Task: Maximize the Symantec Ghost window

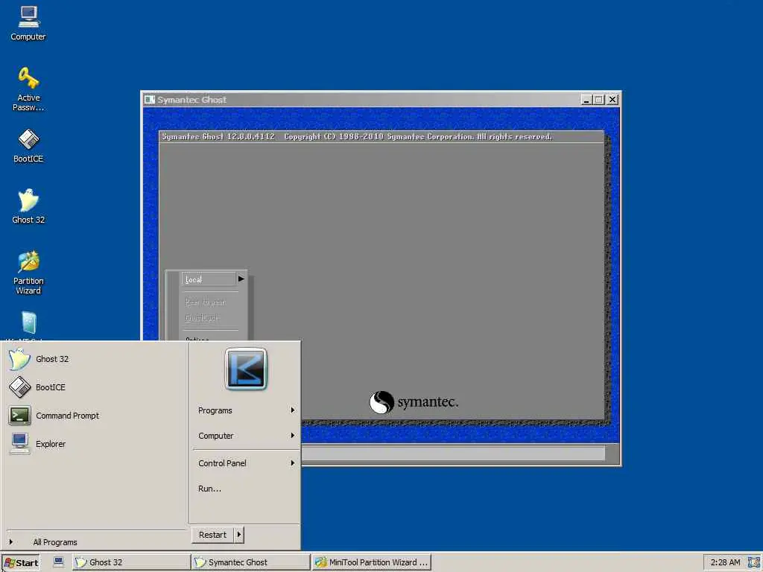Action: click(x=599, y=100)
